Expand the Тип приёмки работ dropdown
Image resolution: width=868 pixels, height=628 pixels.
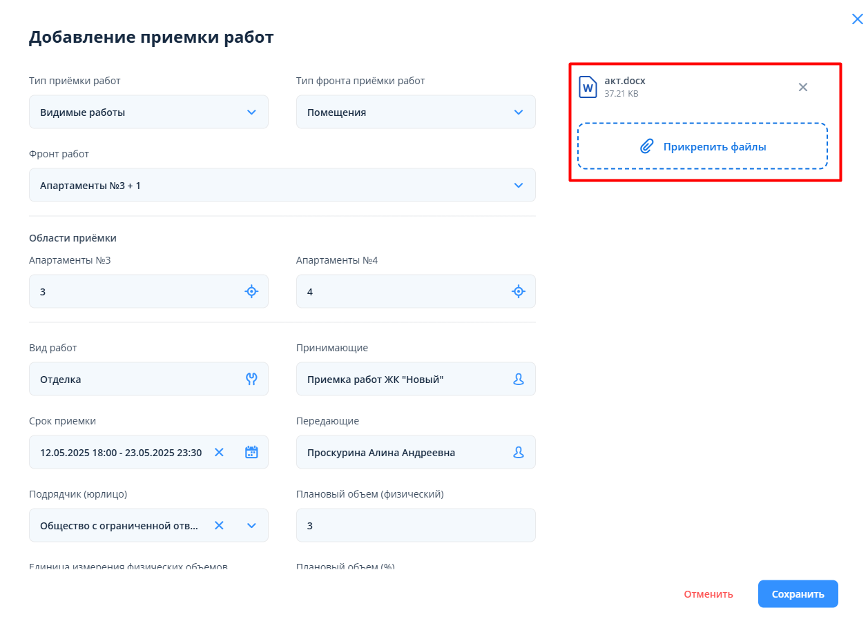click(251, 112)
